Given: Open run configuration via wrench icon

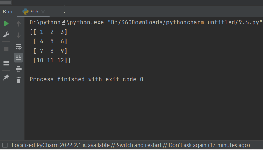Looking at the screenshot, I should (6, 35).
